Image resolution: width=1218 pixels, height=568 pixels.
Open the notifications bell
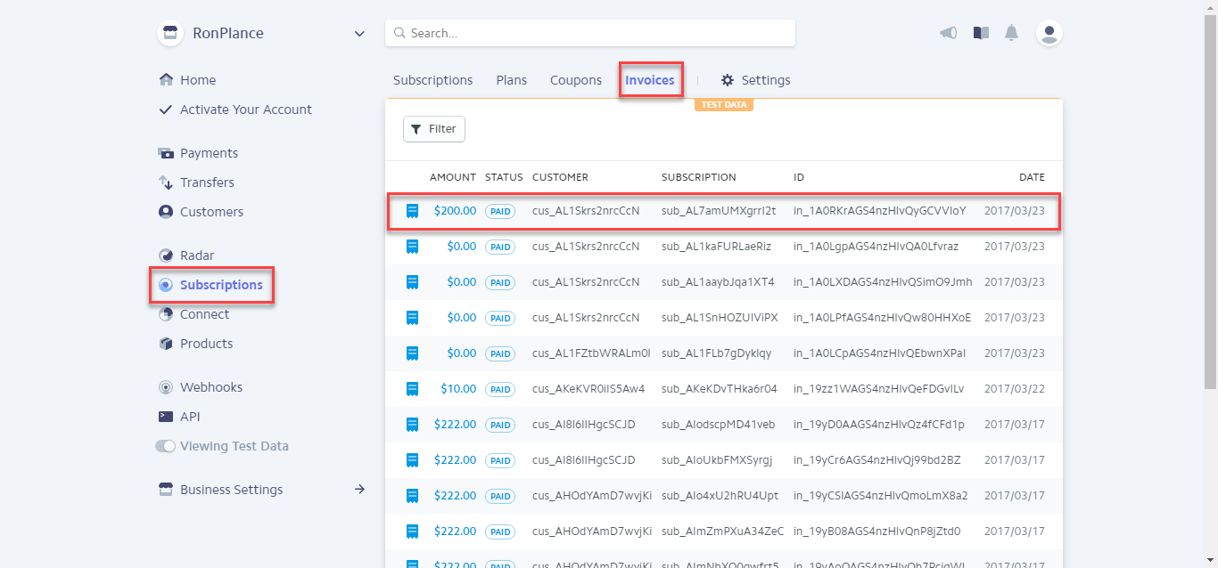pos(1011,33)
